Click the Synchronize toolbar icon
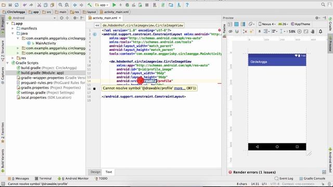333x187 pixels. (x=16, y=5)
